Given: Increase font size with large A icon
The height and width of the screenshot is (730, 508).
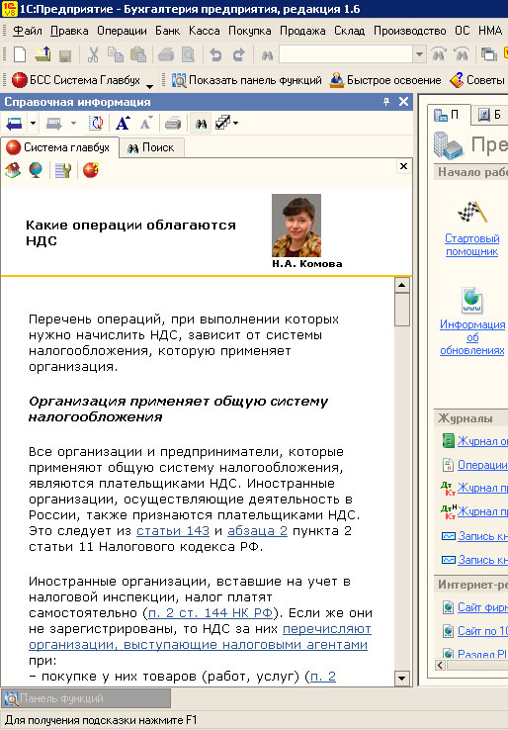Looking at the screenshot, I should coord(123,124).
